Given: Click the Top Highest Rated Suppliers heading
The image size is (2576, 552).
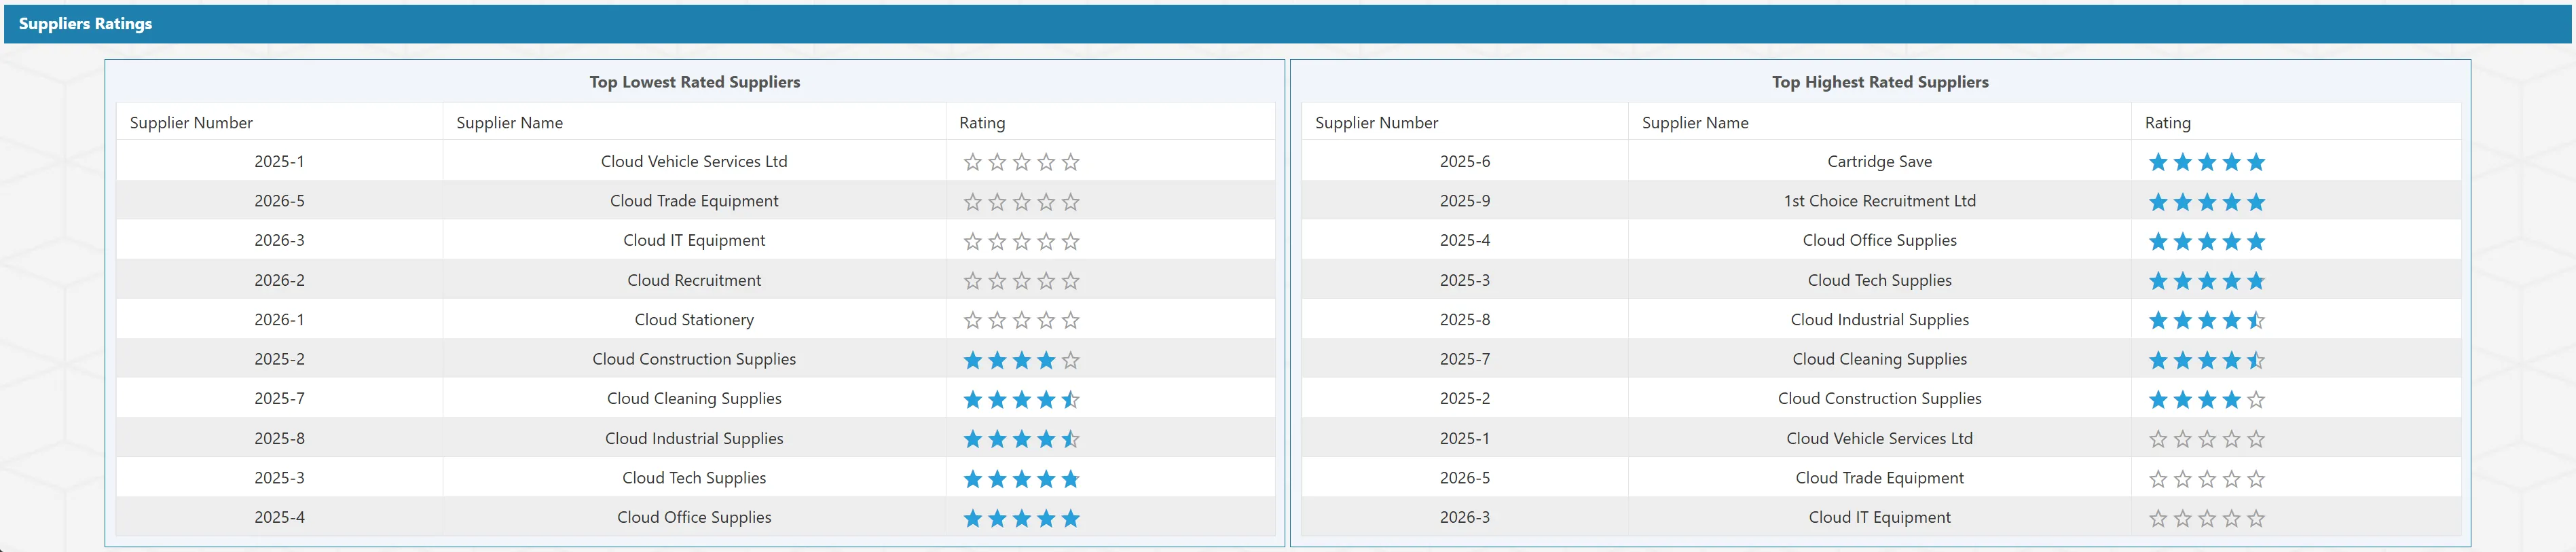Looking at the screenshot, I should pos(1880,82).
